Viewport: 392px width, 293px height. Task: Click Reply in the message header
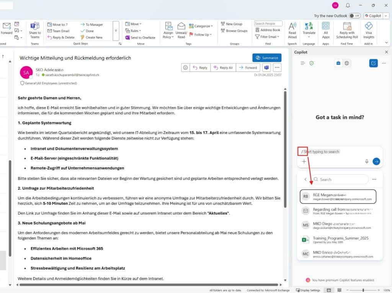(x=200, y=68)
